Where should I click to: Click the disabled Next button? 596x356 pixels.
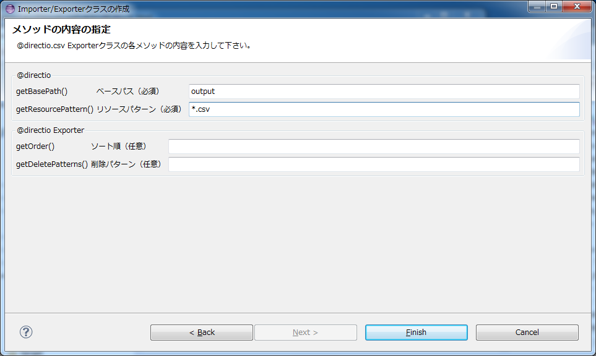click(x=306, y=333)
